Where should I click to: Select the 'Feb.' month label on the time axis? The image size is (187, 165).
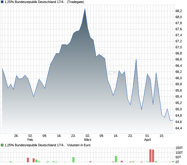(30, 140)
